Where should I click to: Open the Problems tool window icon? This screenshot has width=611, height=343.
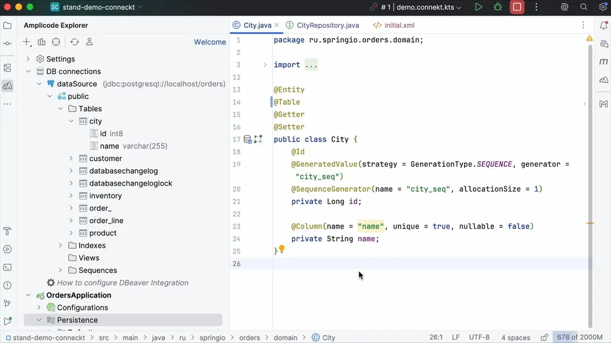(8, 286)
